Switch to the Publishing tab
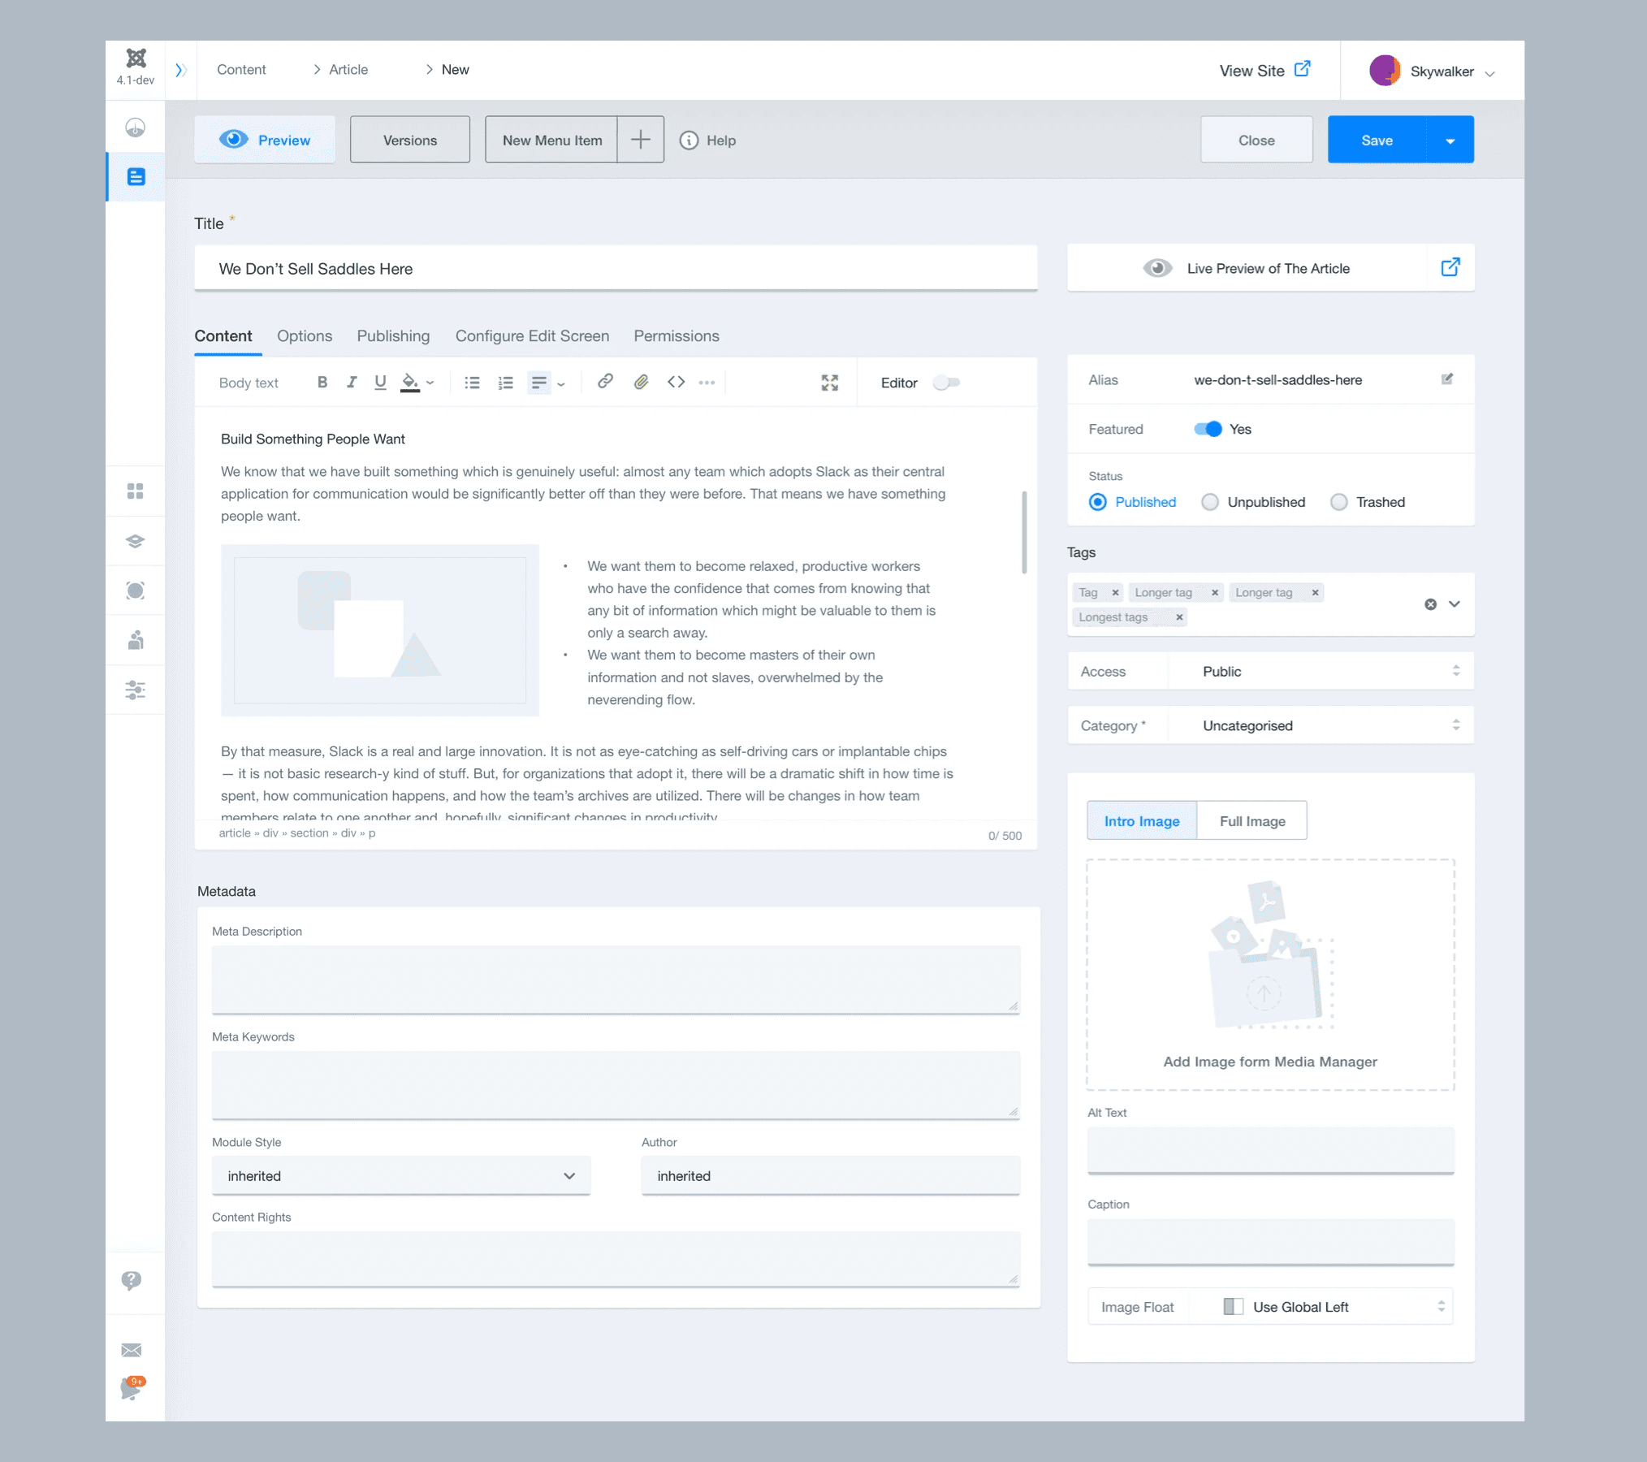1647x1462 pixels. coord(393,336)
